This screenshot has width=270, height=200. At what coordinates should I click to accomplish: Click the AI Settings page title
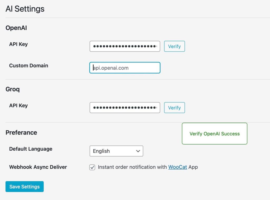click(25, 9)
